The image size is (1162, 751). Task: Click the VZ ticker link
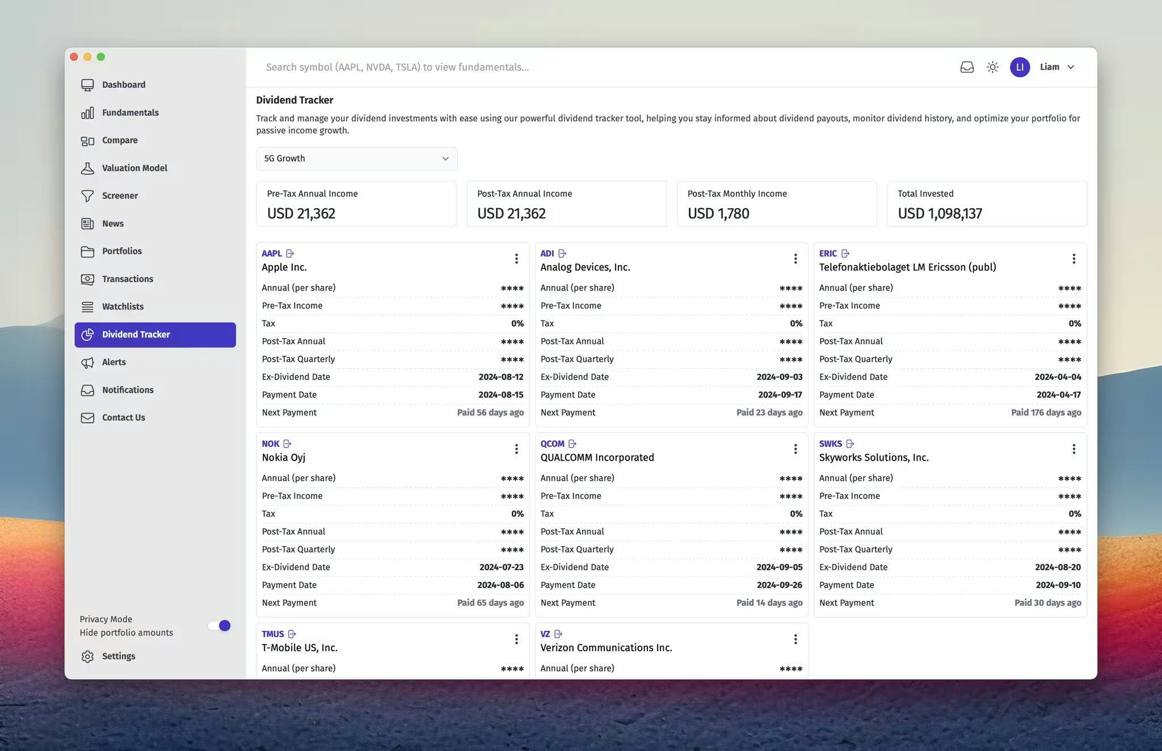click(545, 634)
